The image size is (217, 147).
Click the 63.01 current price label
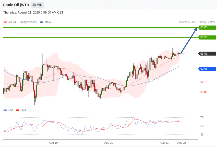pyautogui.click(x=207, y=54)
